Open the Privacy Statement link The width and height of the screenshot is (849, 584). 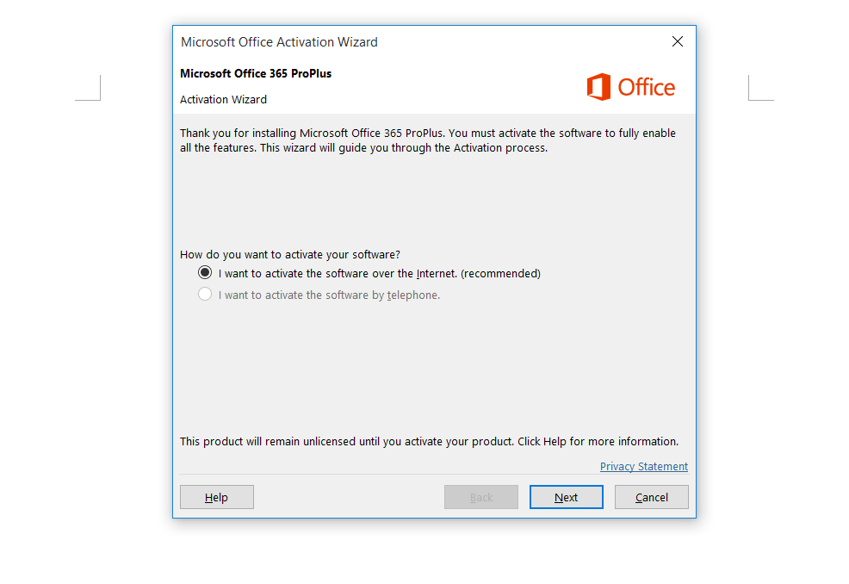click(x=643, y=466)
